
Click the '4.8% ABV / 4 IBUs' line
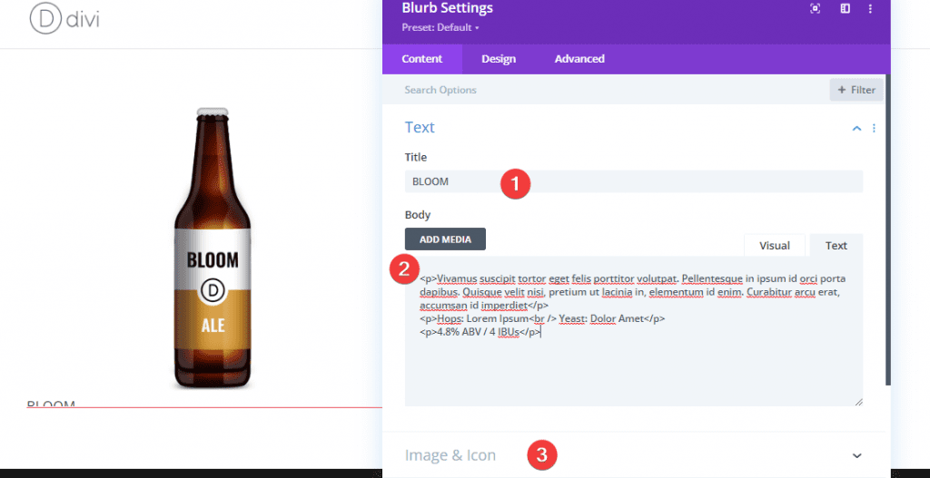pos(480,332)
